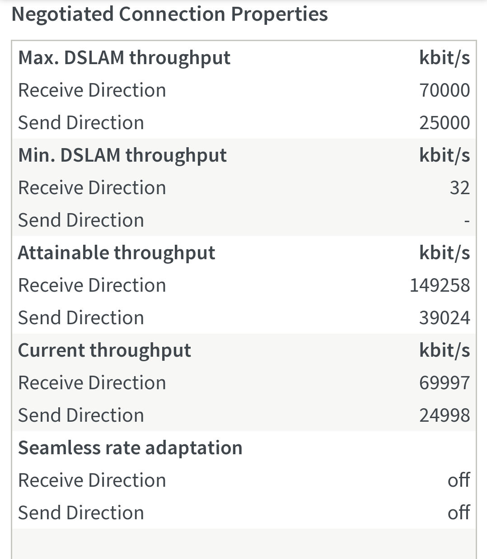The image size is (487, 559).
Task: Click the Send Direction off value under Seamless
Action: point(459,513)
